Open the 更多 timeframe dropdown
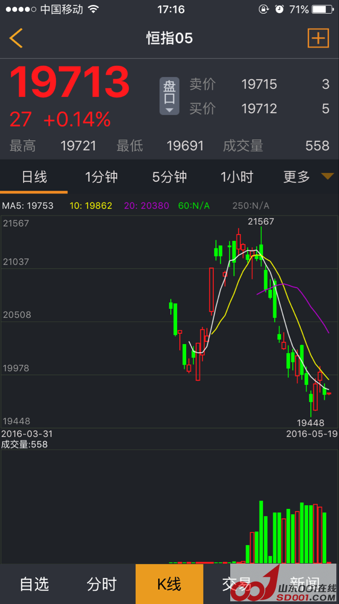The width and height of the screenshot is (339, 604). tap(308, 177)
